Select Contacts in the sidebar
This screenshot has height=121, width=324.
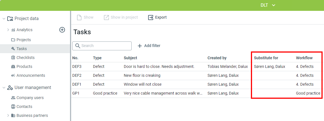24,107
